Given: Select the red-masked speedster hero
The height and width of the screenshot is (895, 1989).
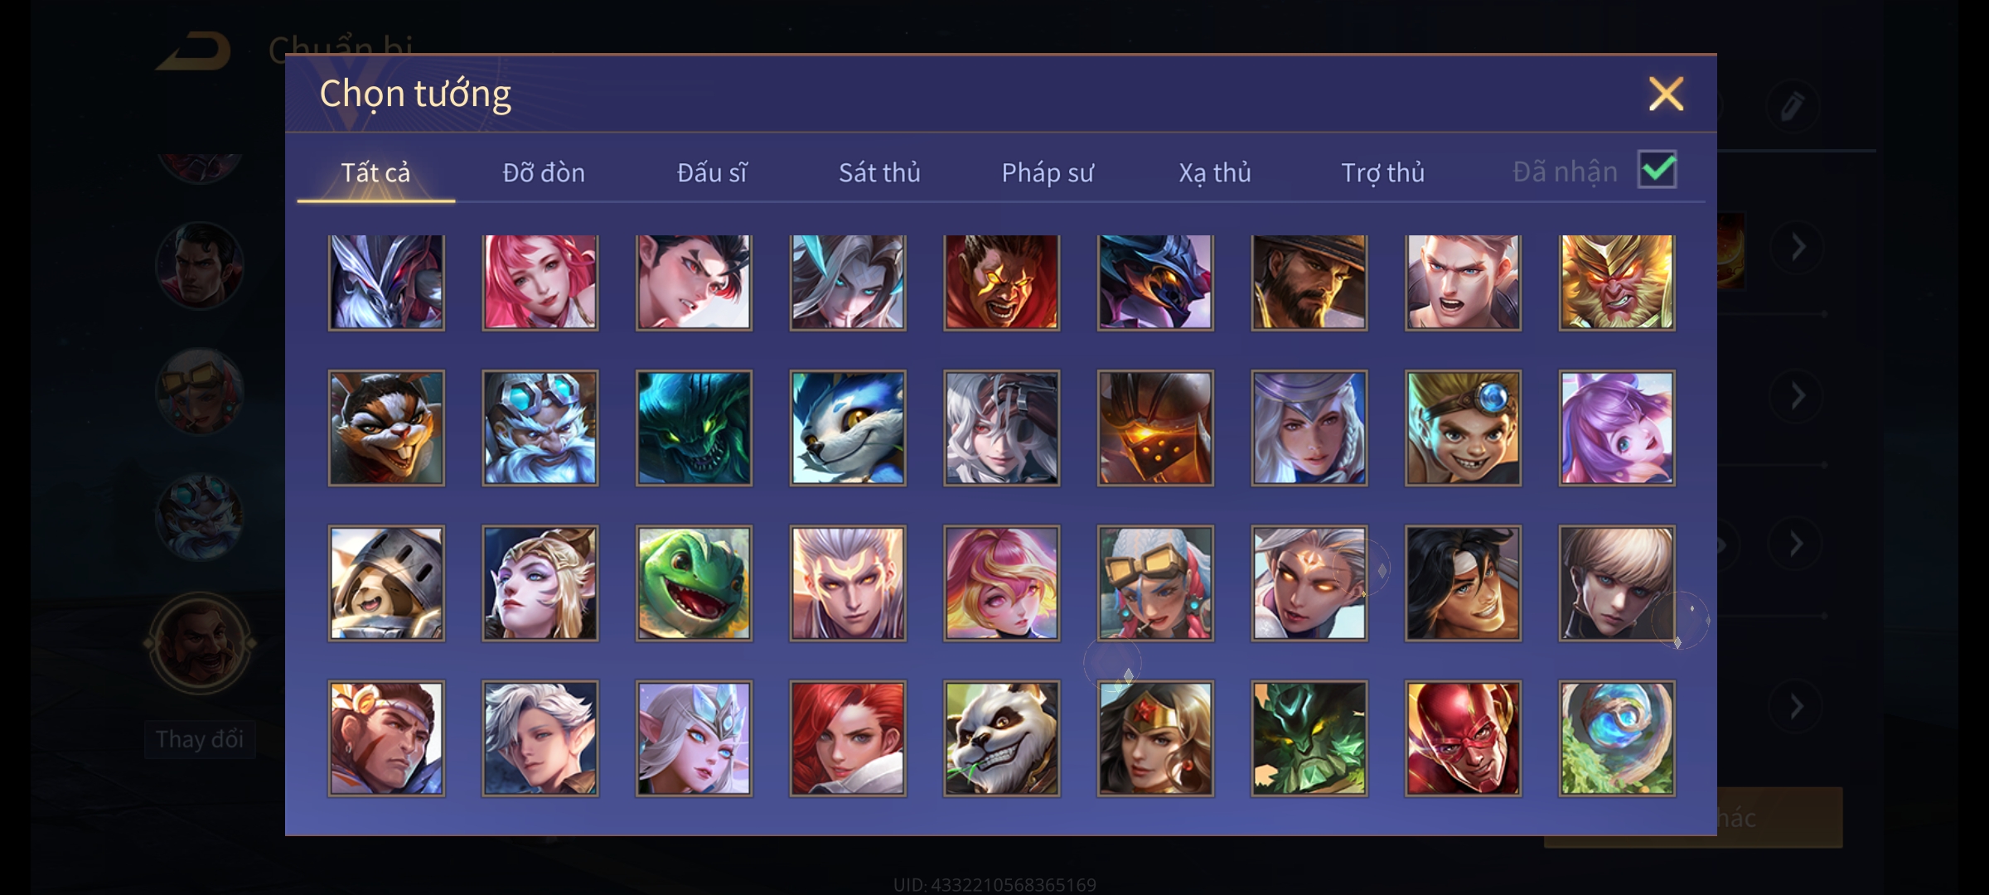Looking at the screenshot, I should click(1463, 738).
